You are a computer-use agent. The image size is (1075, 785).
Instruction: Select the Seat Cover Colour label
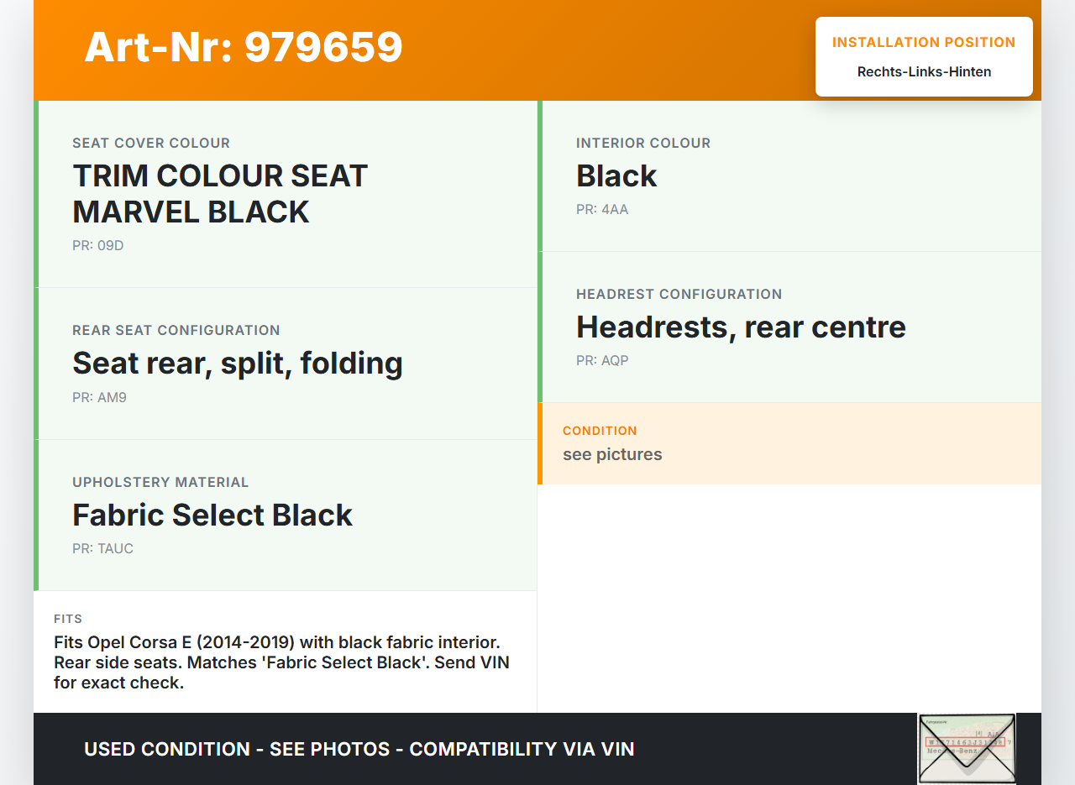(x=151, y=144)
